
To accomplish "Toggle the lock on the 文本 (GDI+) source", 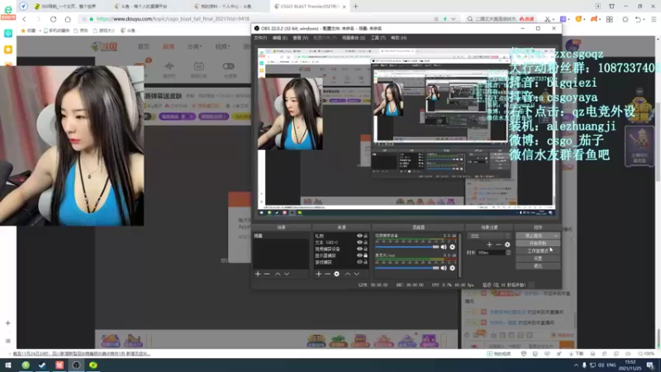I will click(x=365, y=242).
